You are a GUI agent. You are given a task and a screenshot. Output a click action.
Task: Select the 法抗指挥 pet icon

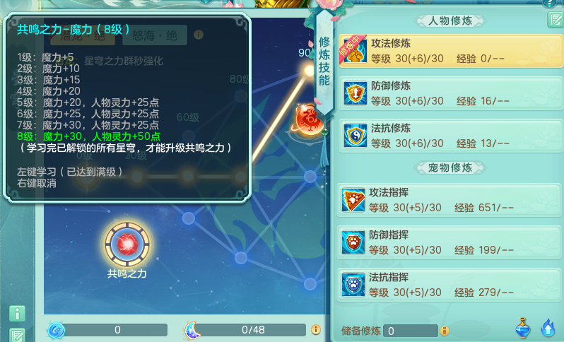click(353, 285)
